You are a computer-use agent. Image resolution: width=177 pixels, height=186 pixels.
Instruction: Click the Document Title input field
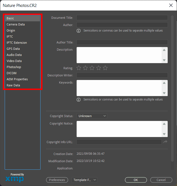[122, 18]
